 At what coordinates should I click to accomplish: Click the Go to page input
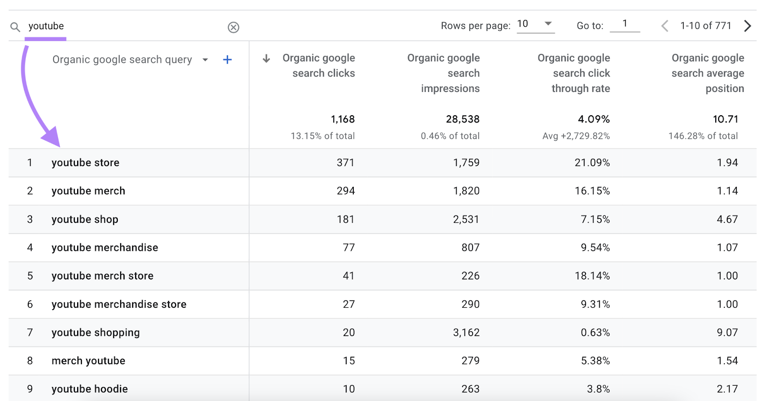pos(625,24)
